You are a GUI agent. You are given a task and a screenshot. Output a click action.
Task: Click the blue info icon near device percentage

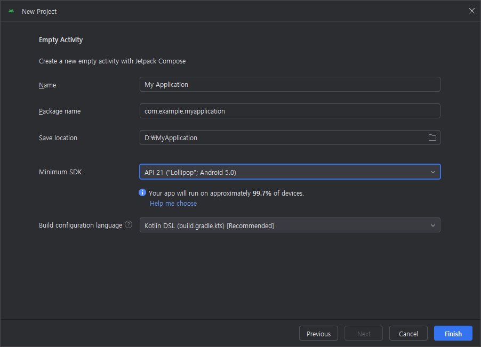click(x=142, y=192)
